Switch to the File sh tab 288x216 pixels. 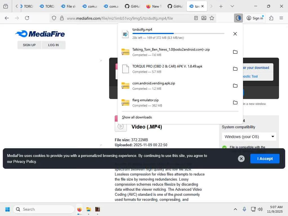pos(69,6)
